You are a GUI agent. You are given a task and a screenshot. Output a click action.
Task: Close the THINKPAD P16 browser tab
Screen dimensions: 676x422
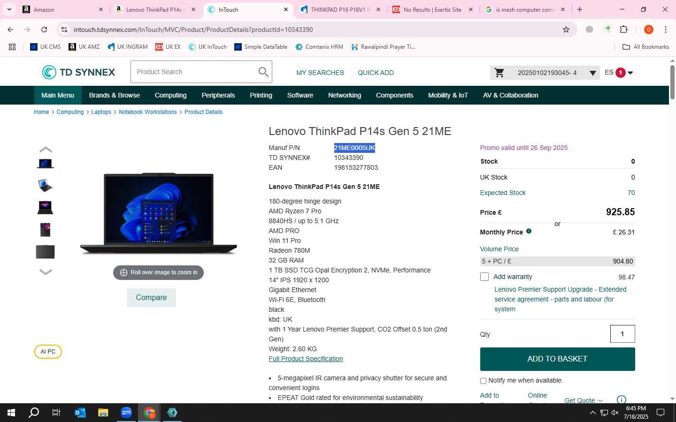[x=378, y=9]
